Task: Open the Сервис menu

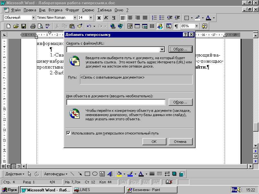Action: pos(88,10)
